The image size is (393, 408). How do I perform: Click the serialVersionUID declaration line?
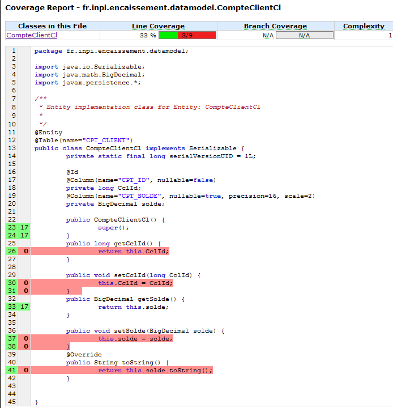[161, 156]
